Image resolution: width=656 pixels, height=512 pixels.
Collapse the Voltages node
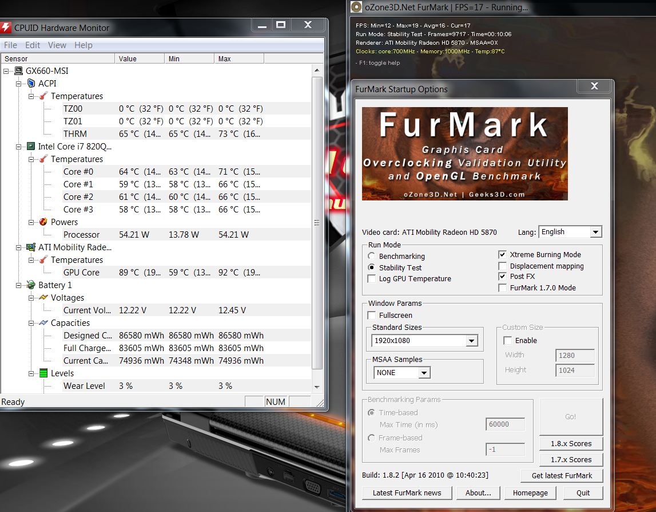(x=31, y=298)
